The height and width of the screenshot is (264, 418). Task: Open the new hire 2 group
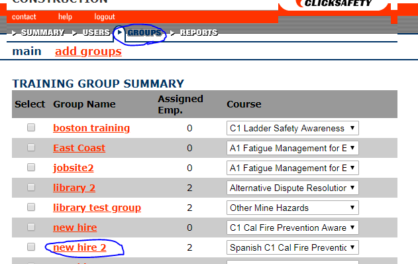pos(79,247)
